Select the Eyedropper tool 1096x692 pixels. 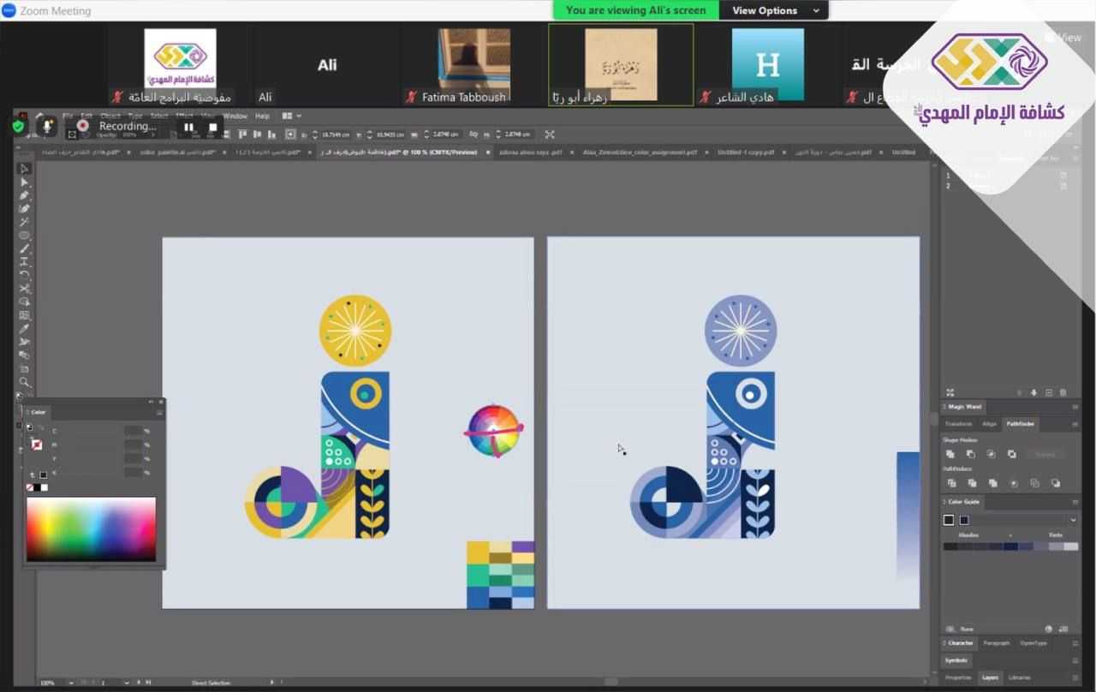click(x=25, y=329)
